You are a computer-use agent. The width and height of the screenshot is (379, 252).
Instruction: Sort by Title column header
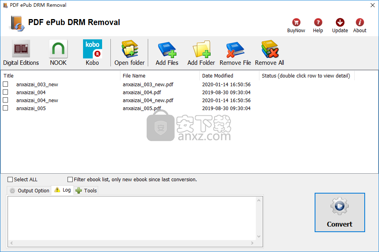coord(60,76)
